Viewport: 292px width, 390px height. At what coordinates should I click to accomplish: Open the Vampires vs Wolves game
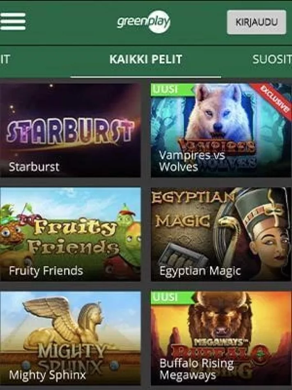tap(221, 130)
